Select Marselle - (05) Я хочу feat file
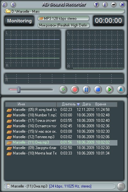Screen dimensions: 128x192 click(61, 110)
